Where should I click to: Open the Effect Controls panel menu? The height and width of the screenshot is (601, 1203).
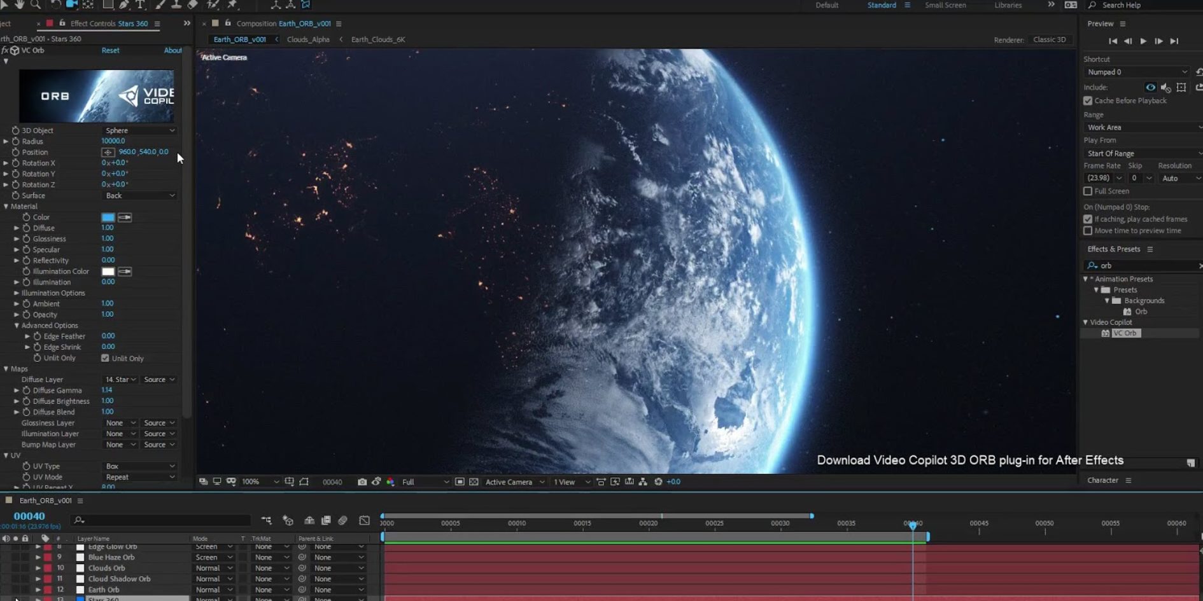tap(157, 24)
